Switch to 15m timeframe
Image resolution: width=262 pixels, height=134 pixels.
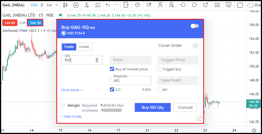click(x=34, y=5)
